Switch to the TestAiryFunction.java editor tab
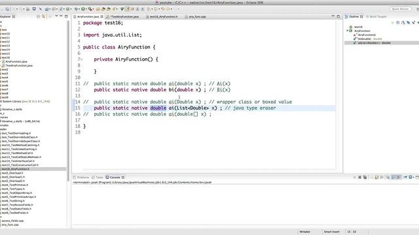This screenshot has width=419, height=235. point(124,16)
